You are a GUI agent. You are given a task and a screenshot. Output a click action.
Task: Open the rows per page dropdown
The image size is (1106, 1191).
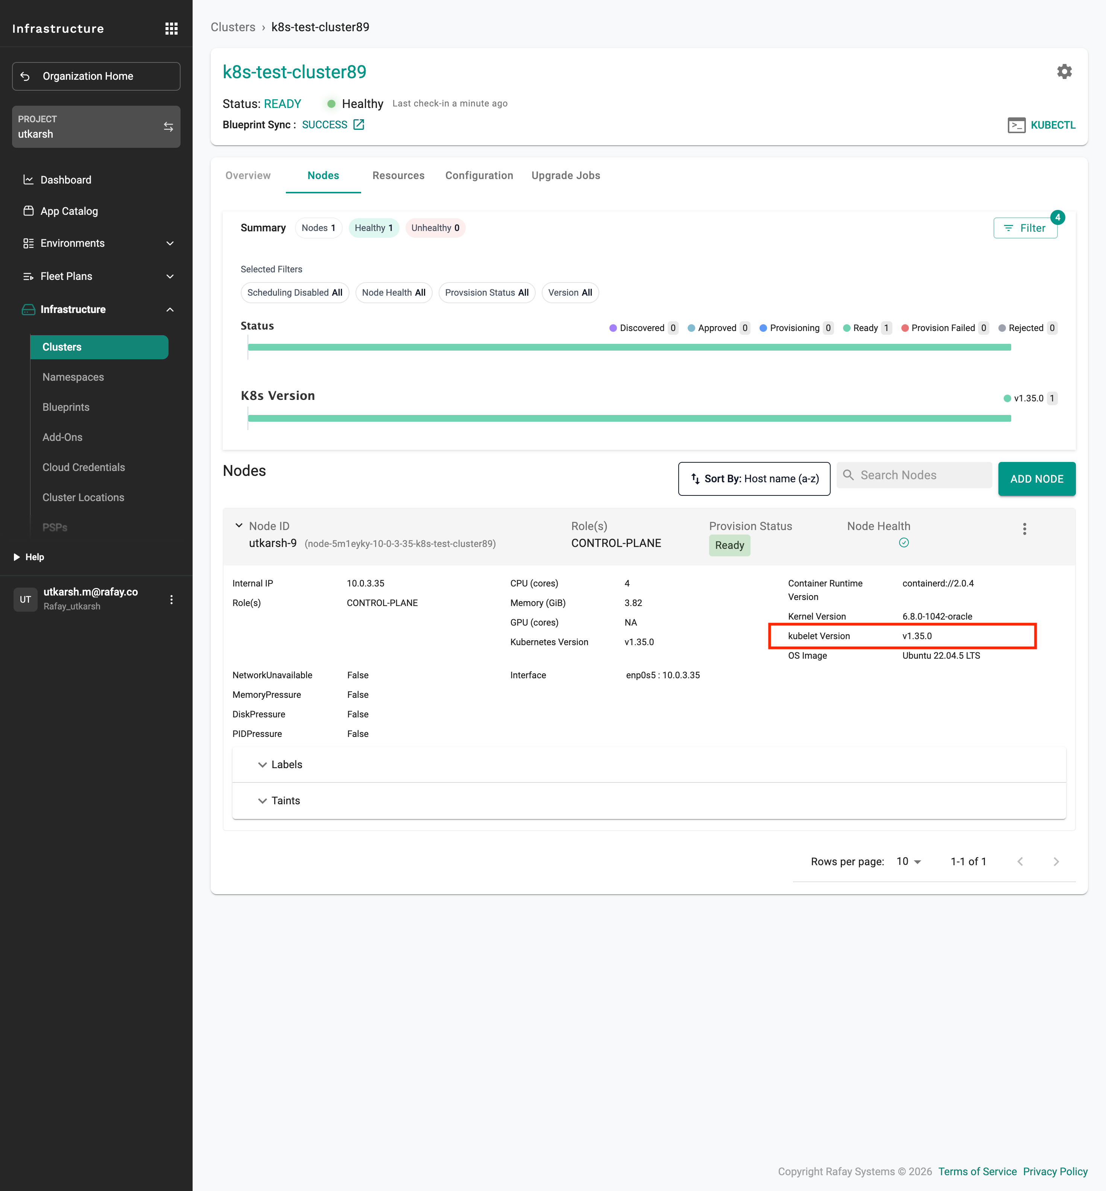coord(908,861)
